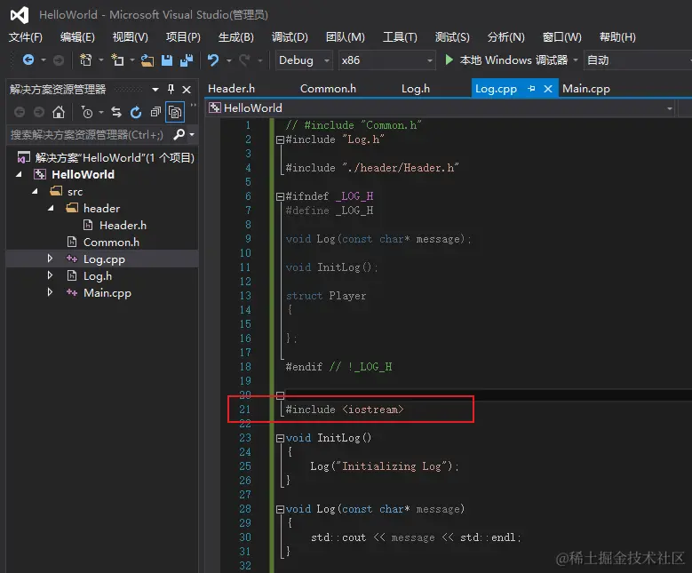Open the dropdown arrow beside the debugger button

(x=575, y=60)
